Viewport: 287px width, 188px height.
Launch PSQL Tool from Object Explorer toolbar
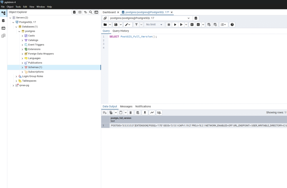tap(96, 12)
